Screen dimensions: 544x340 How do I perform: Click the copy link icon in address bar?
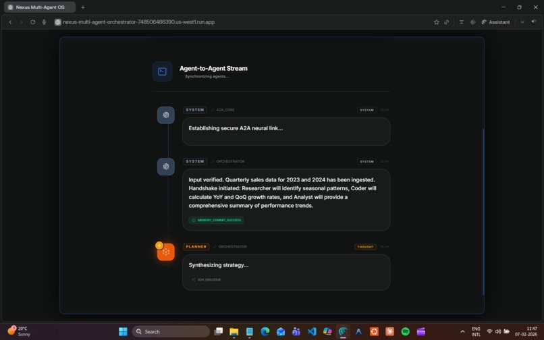[x=447, y=22]
